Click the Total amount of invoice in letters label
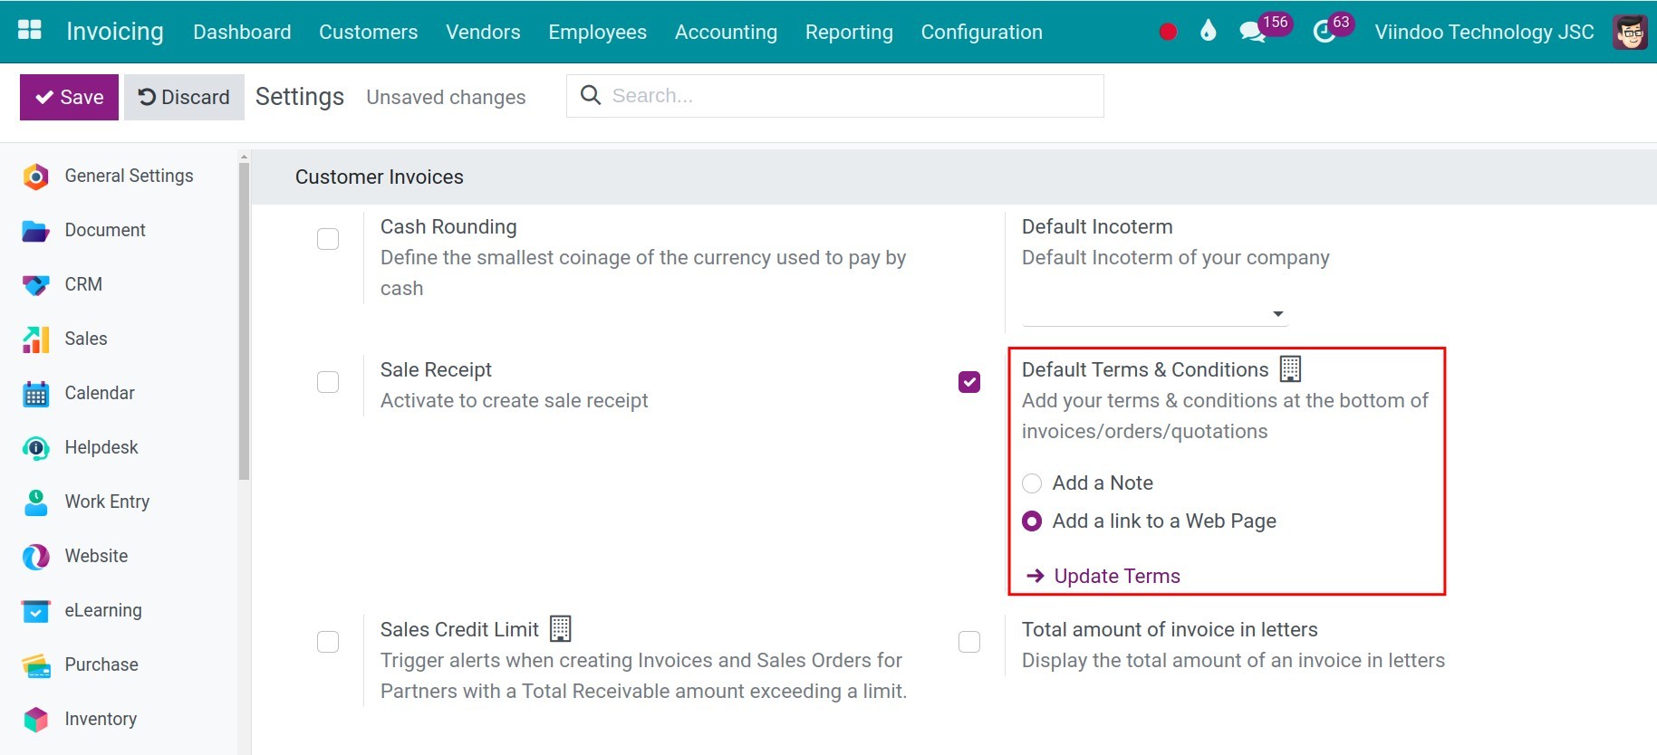Screen dimensions: 1657x755 (x=1170, y=629)
